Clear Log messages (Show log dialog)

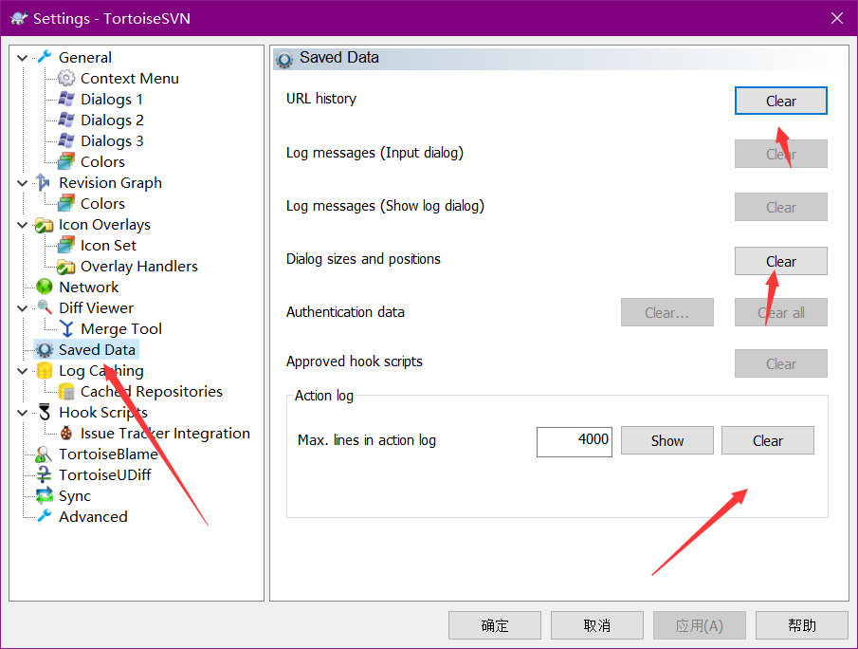(781, 207)
